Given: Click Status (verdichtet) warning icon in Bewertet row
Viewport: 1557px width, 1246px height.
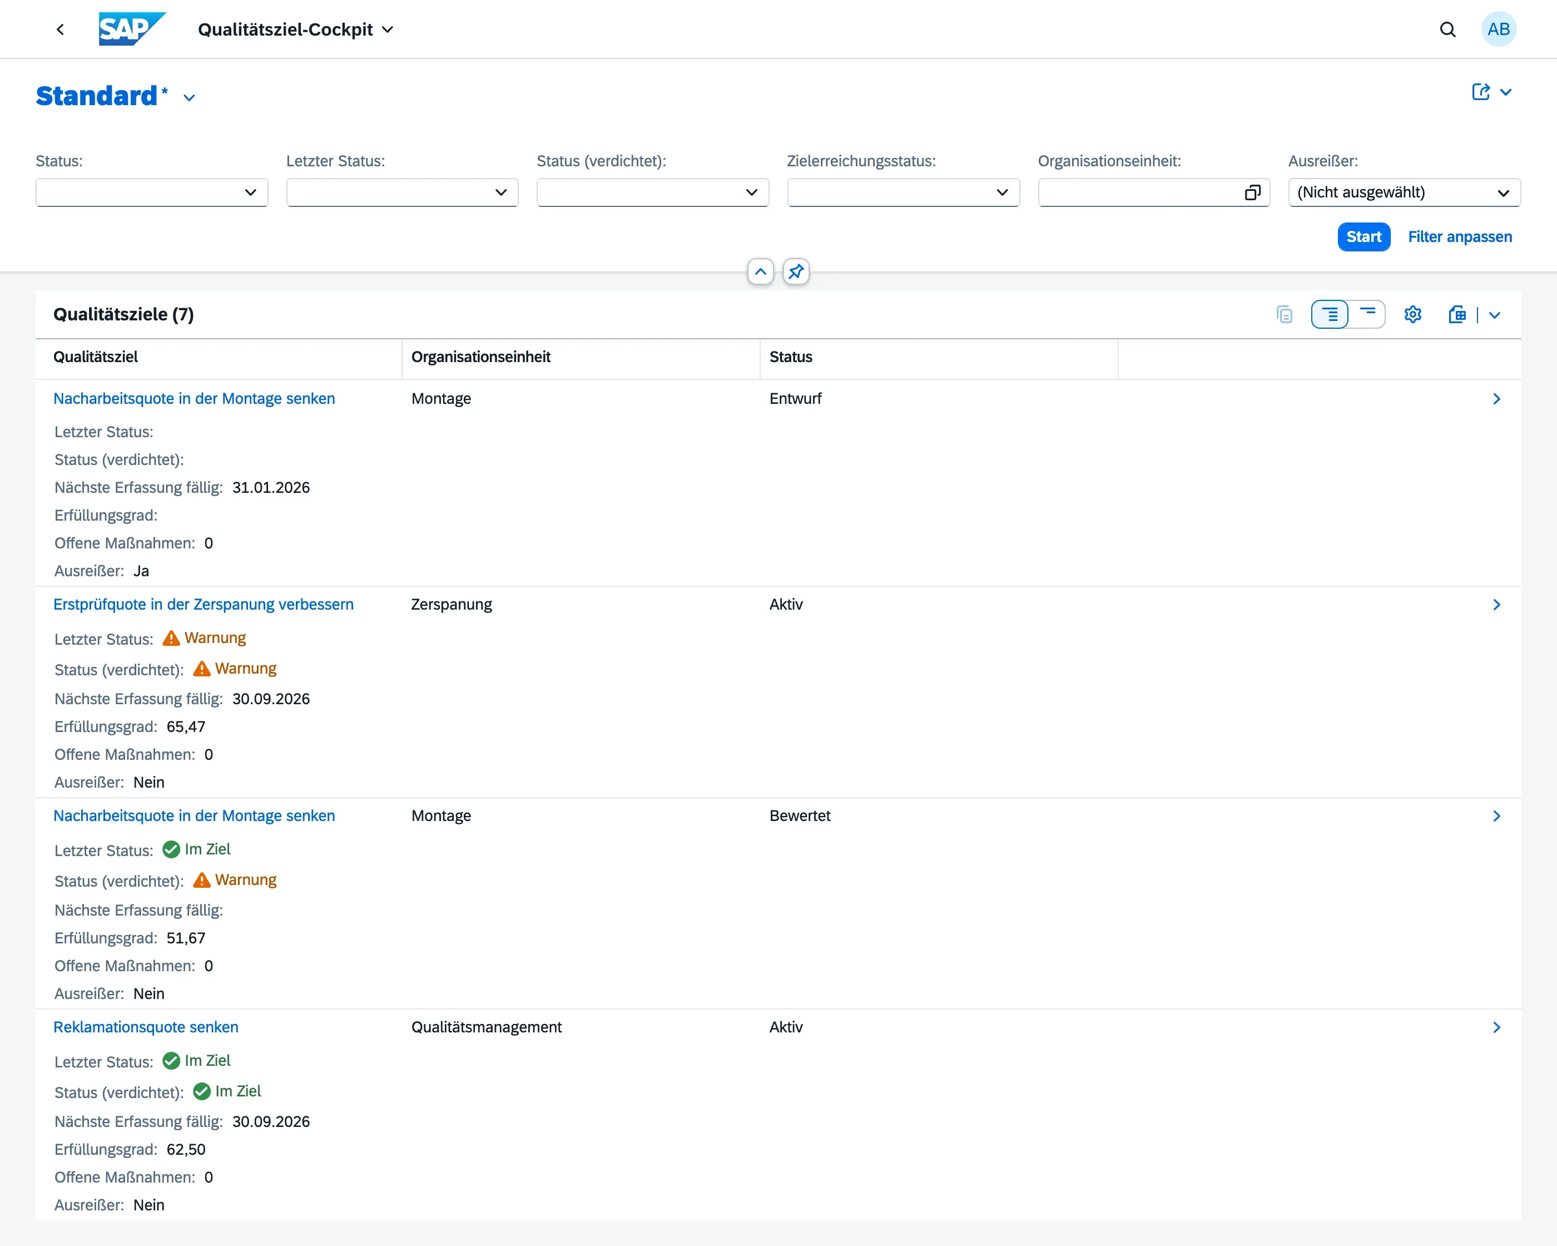Looking at the screenshot, I should [x=202, y=880].
